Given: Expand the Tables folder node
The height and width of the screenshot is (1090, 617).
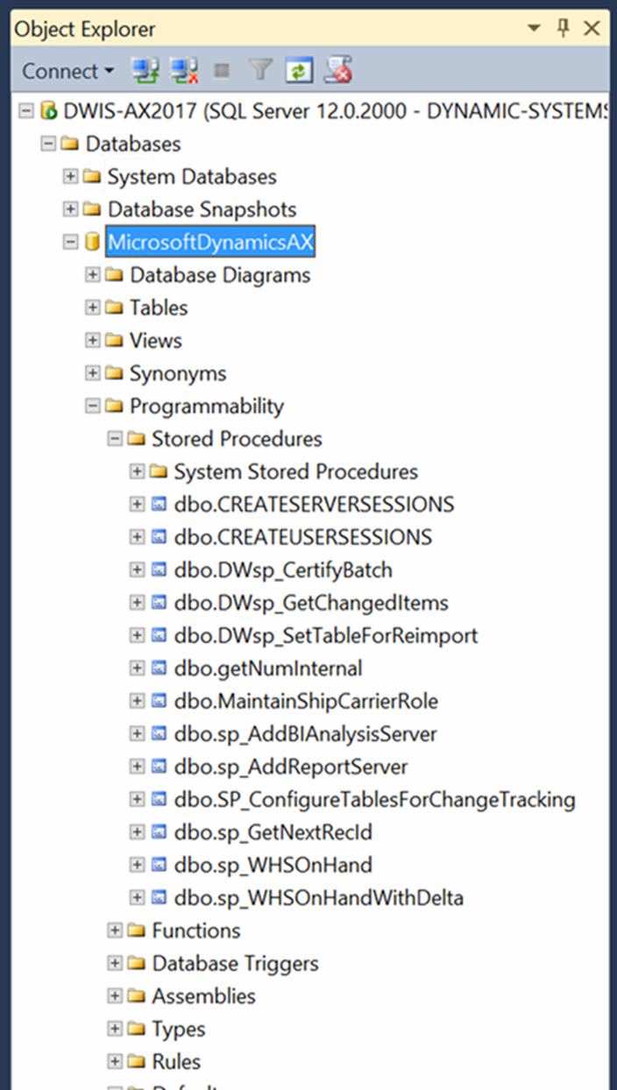Looking at the screenshot, I should tap(93, 308).
